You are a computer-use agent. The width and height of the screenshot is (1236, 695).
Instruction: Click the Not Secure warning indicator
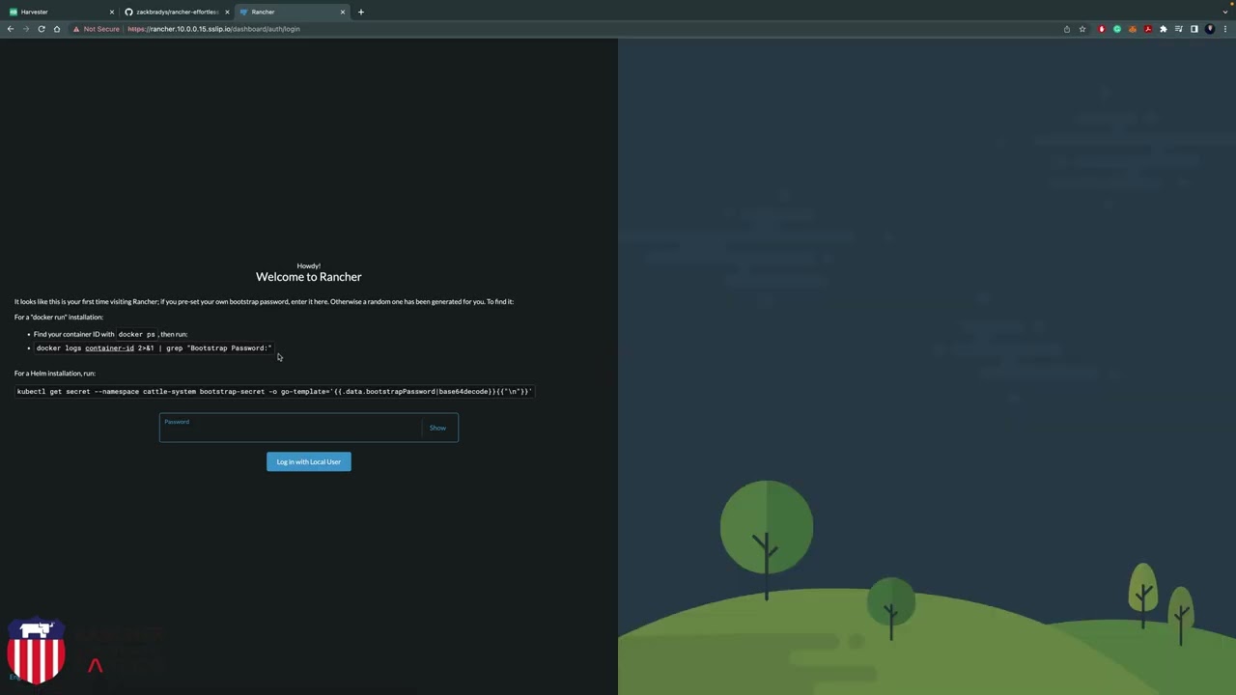click(x=97, y=29)
